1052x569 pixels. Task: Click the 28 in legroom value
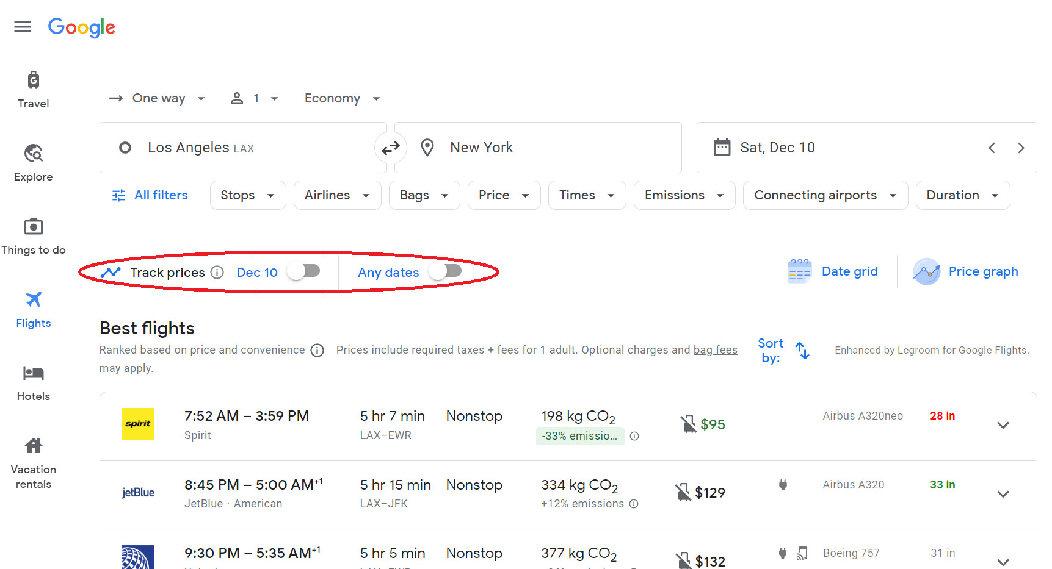point(943,416)
